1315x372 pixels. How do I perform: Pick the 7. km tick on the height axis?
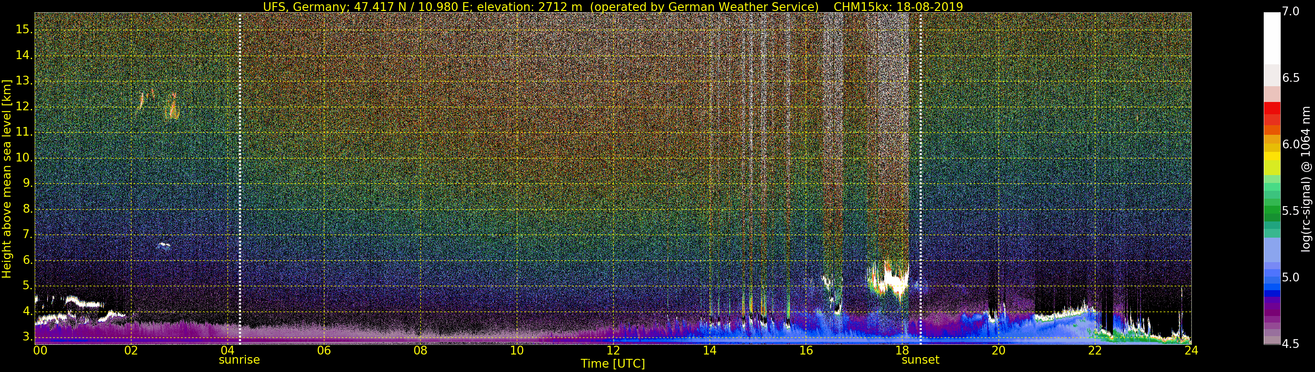click(27, 235)
